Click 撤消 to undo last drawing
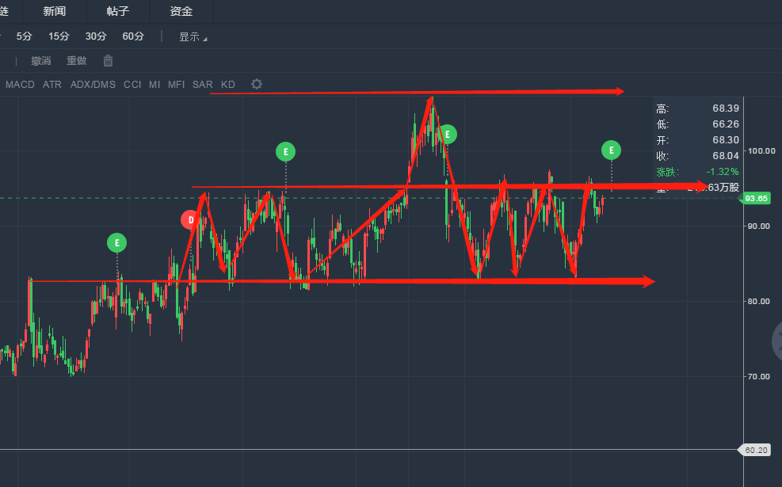 41,61
